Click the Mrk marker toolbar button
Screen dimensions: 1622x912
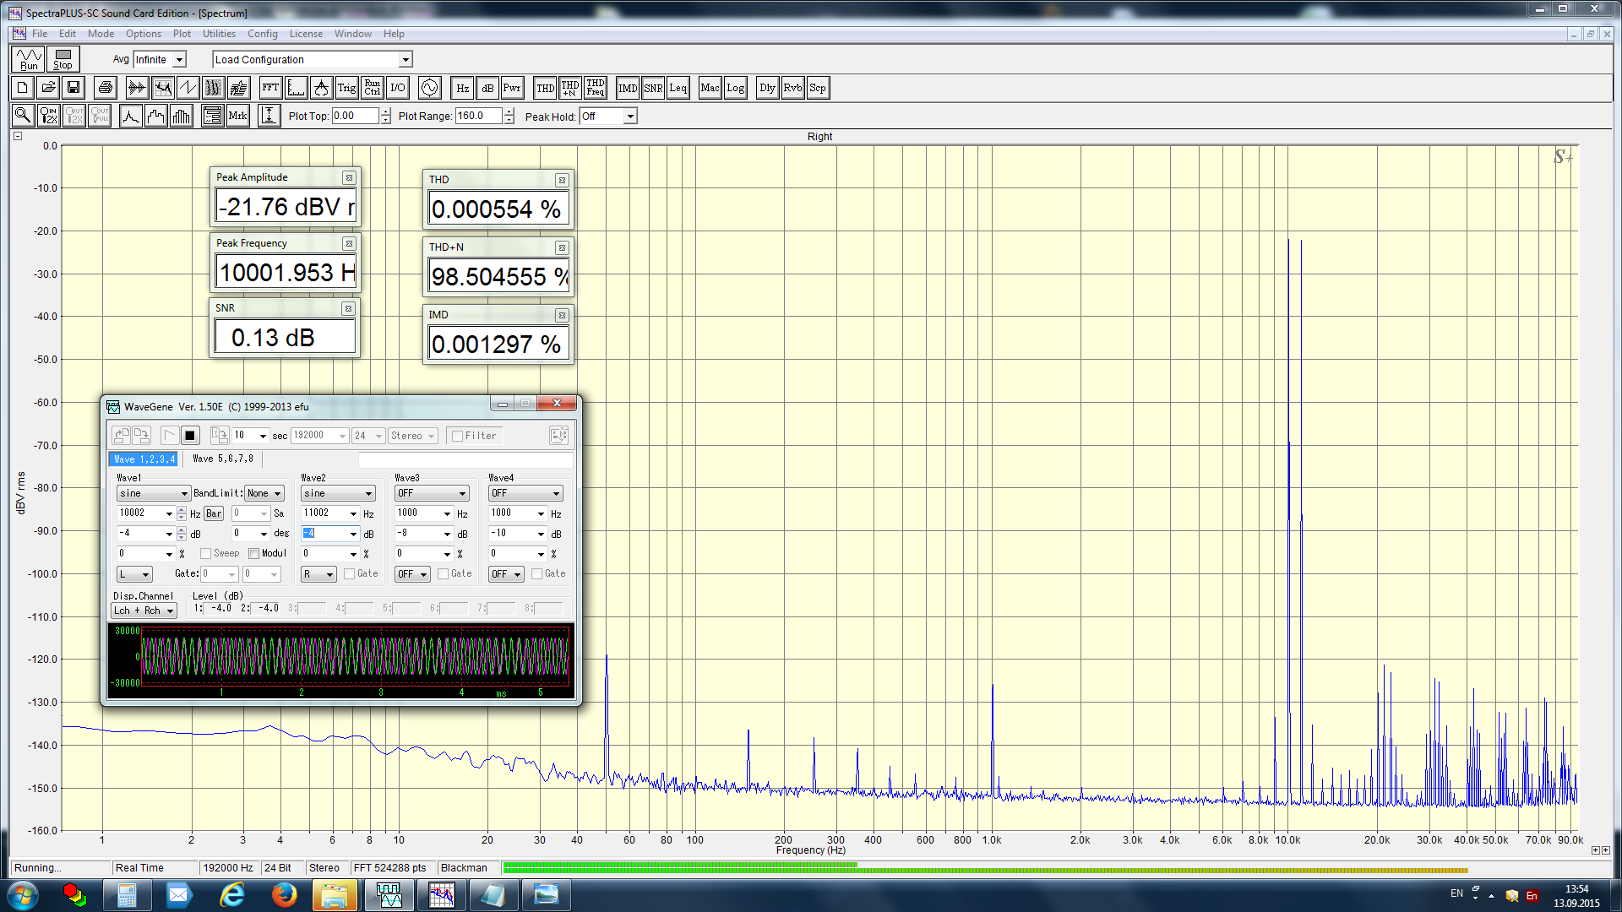(x=238, y=116)
